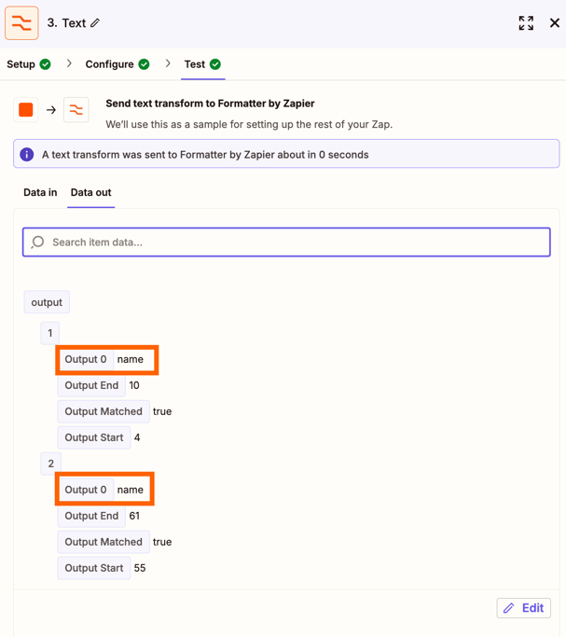Open the Setup tab
The width and height of the screenshot is (566, 637).
pos(29,64)
